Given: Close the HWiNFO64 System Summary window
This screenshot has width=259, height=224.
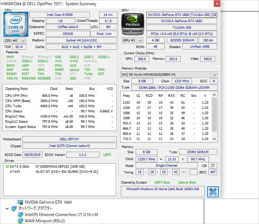Looking at the screenshot, I should 217,4.
